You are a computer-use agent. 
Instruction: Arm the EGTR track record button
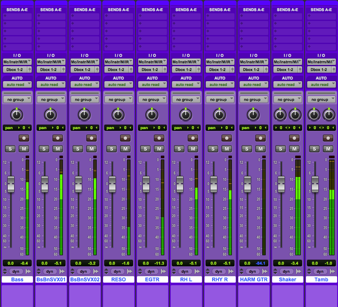coord(159,138)
